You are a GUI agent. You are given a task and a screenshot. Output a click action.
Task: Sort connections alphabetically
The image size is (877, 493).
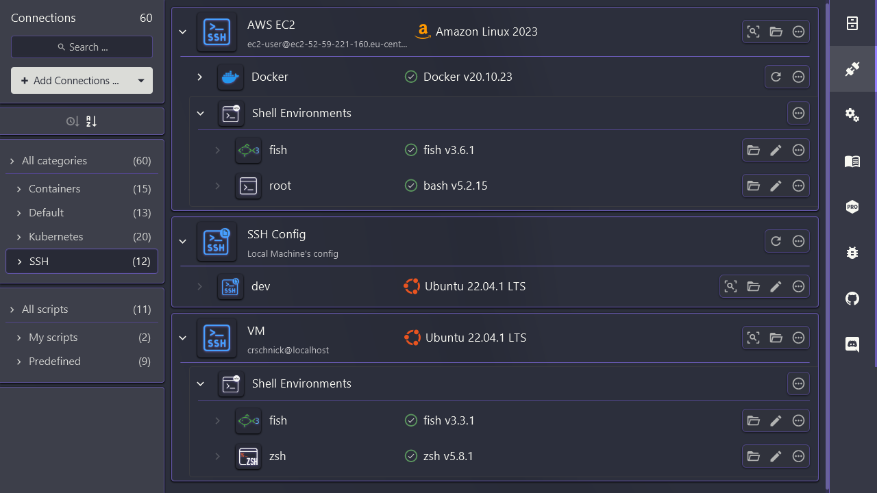pos(91,121)
